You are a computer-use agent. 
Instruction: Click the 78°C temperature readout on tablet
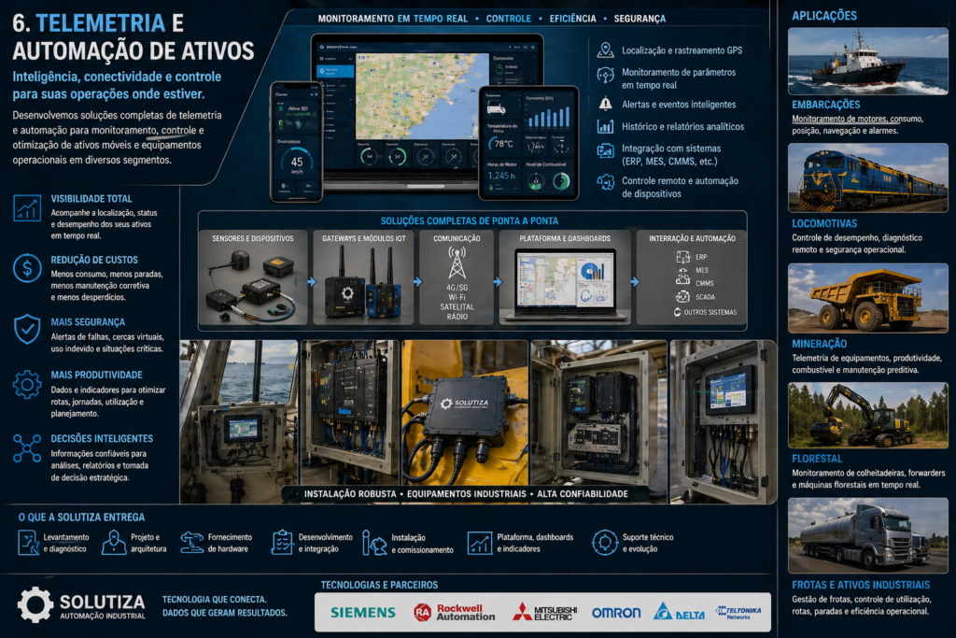tap(501, 144)
